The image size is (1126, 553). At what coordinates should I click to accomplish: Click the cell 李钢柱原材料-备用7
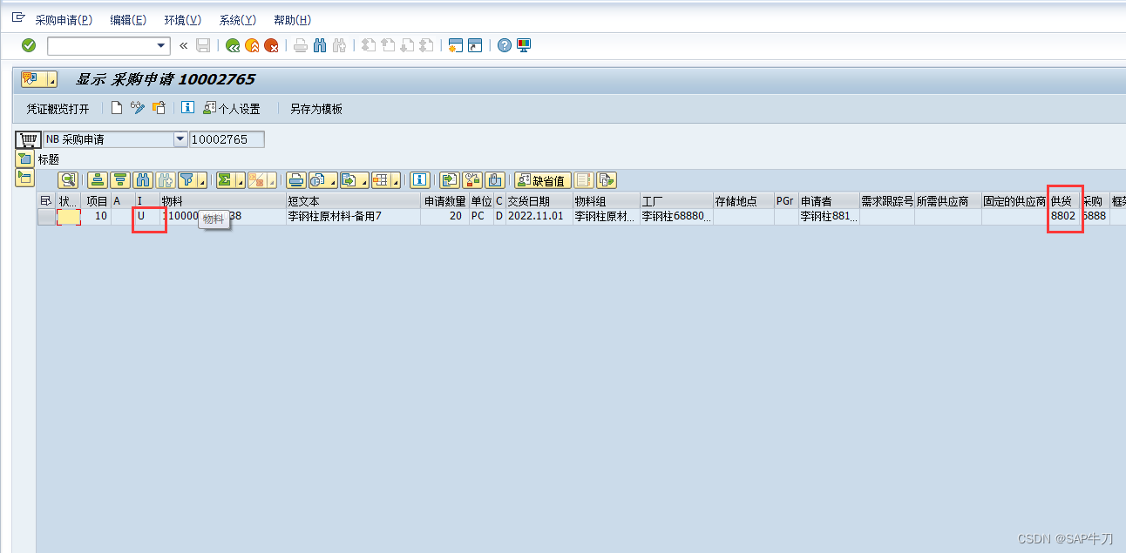354,217
